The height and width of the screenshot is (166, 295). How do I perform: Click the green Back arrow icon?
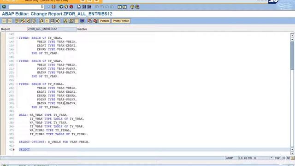click(61, 7)
